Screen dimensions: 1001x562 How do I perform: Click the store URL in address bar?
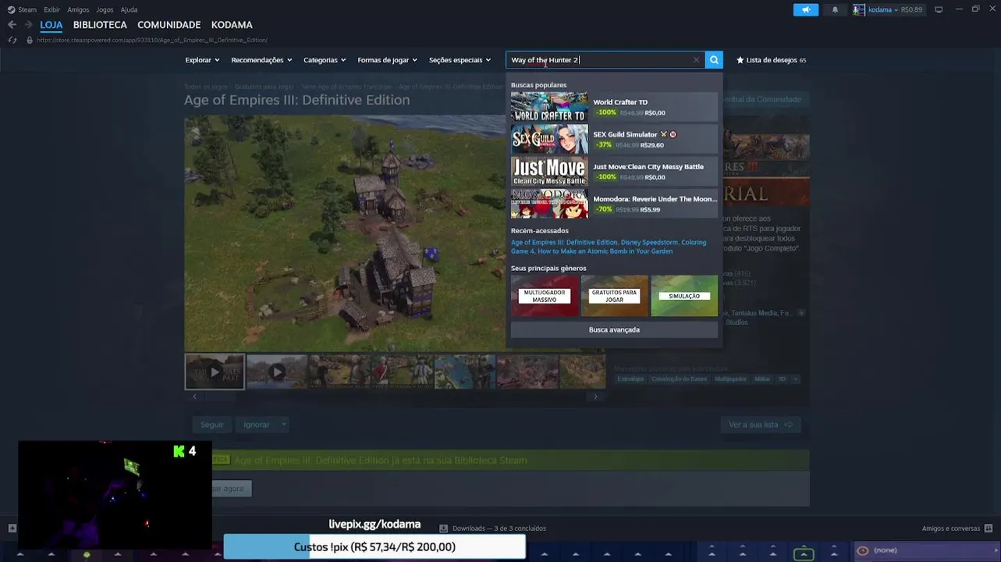152,40
